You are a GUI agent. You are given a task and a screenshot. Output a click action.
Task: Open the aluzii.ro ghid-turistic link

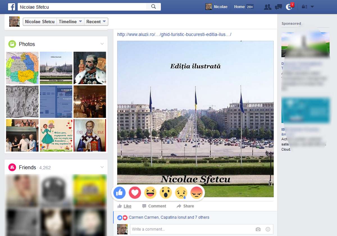coord(174,35)
